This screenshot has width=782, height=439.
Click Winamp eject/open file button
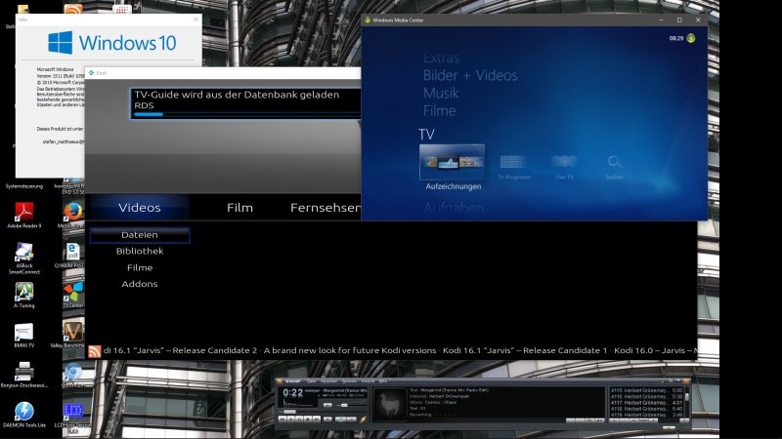pos(327,419)
